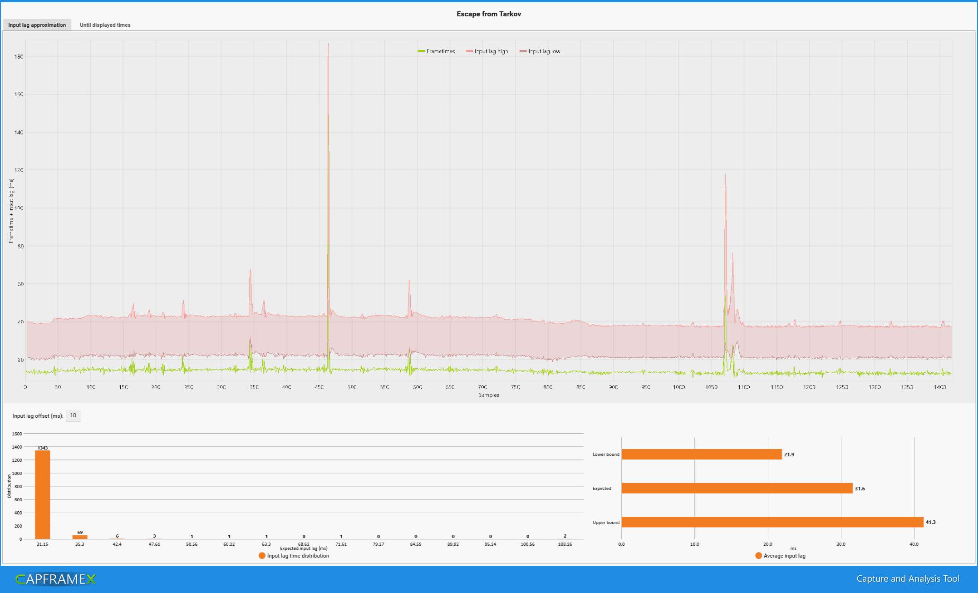
Task: Toggle Input lag low legend entry
Action: point(540,51)
